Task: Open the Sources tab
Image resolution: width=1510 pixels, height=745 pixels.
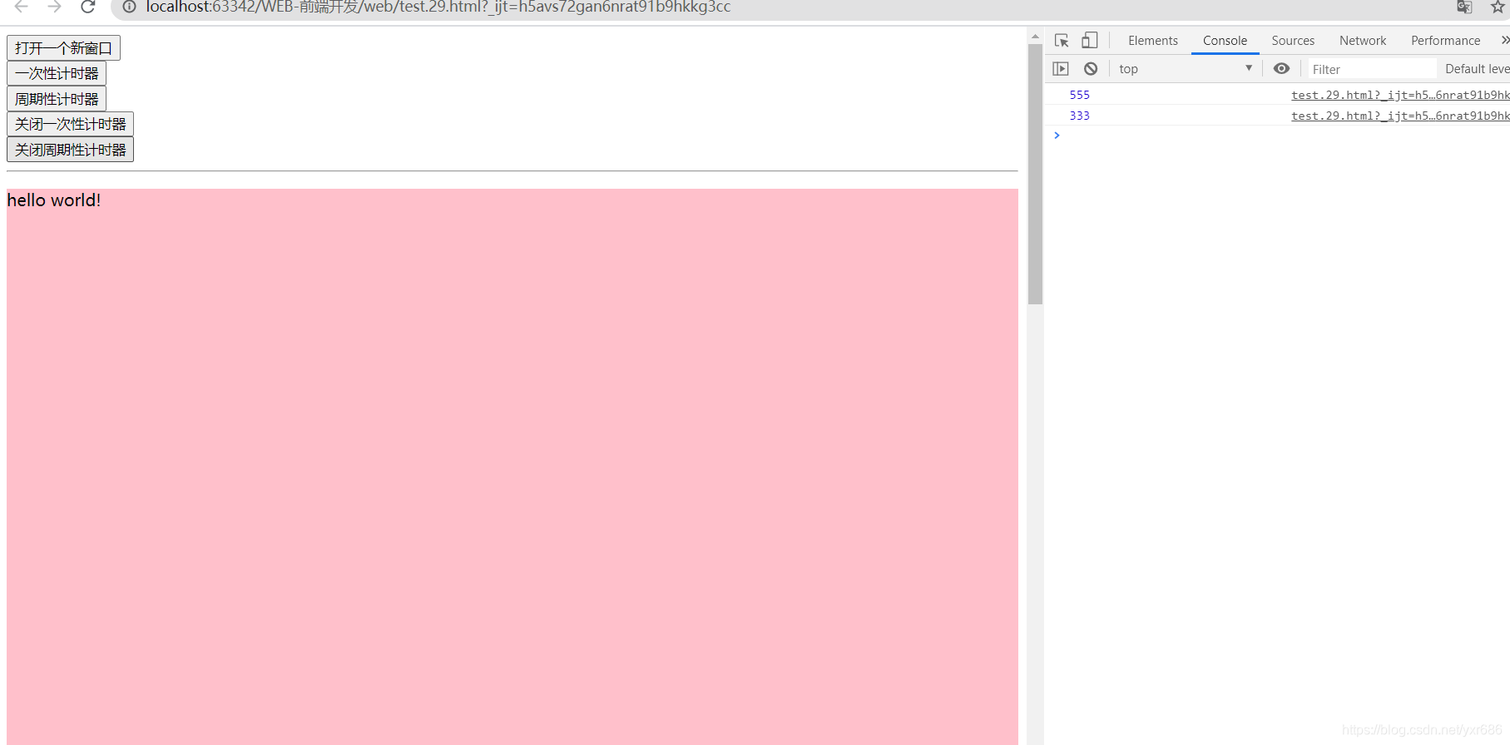Action: pyautogui.click(x=1293, y=41)
